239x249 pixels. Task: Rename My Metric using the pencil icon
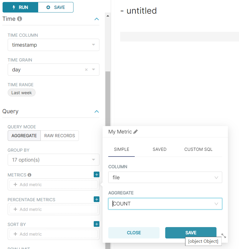click(x=135, y=132)
